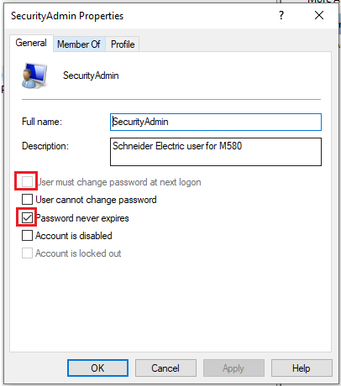This screenshot has width=341, height=386.
Task: Open the Profile tab
Action: click(x=123, y=44)
